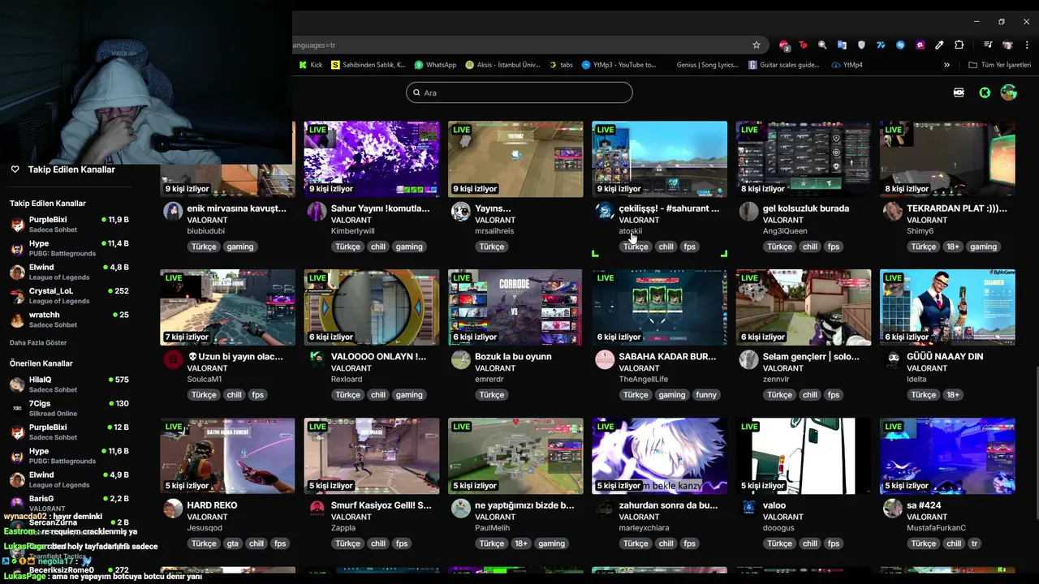Open the Chrome three-dot menu
This screenshot has height=584, width=1039.
(x=1027, y=45)
